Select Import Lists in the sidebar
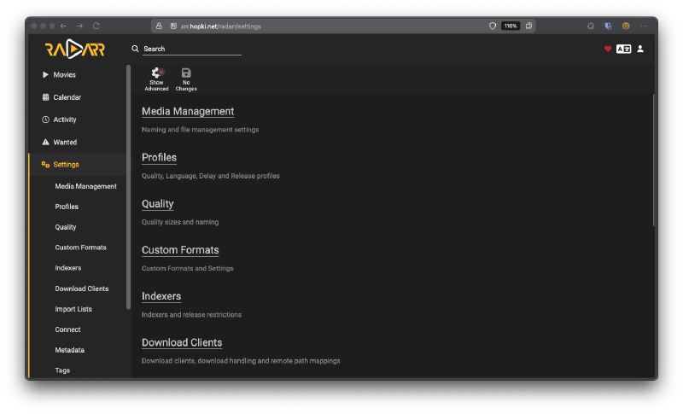 pos(73,309)
